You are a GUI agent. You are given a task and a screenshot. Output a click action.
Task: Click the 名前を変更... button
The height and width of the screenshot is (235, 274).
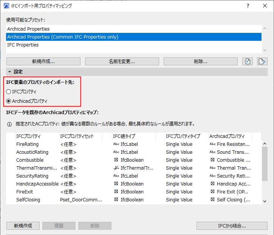(x=122, y=61)
